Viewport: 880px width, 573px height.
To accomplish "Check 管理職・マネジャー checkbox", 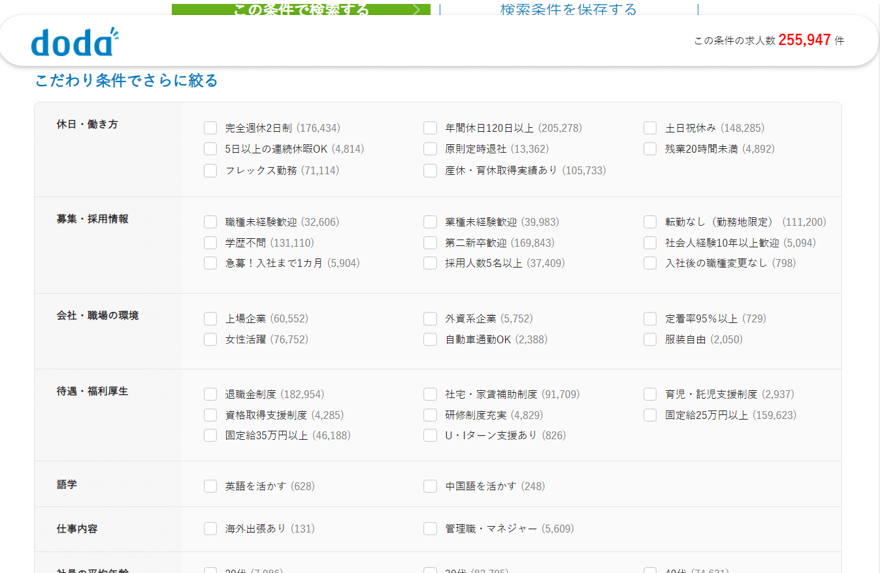I will point(430,529).
